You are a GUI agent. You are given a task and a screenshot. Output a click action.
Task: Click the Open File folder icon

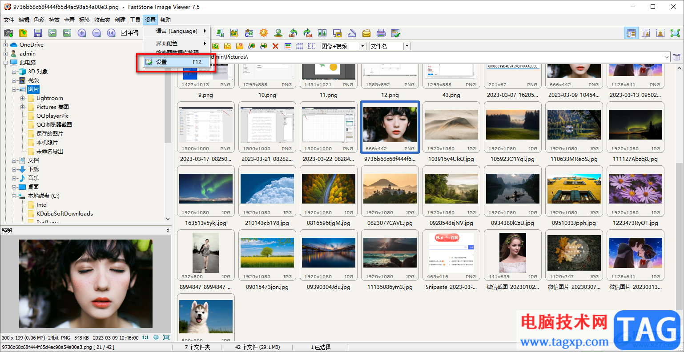(x=23, y=33)
